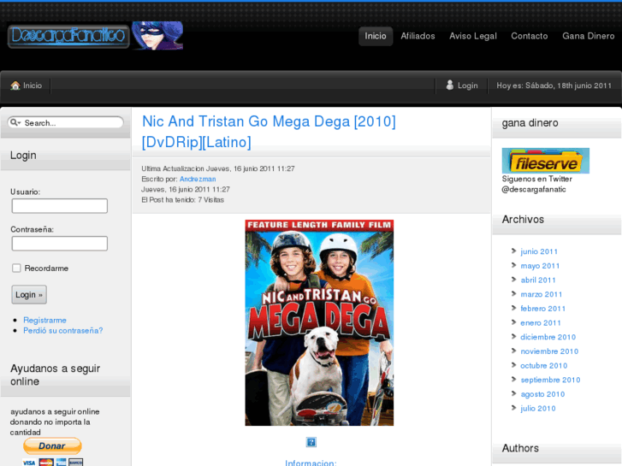This screenshot has height=466, width=622.
Task: Open the Gana Dinero menu item
Action: pos(589,36)
